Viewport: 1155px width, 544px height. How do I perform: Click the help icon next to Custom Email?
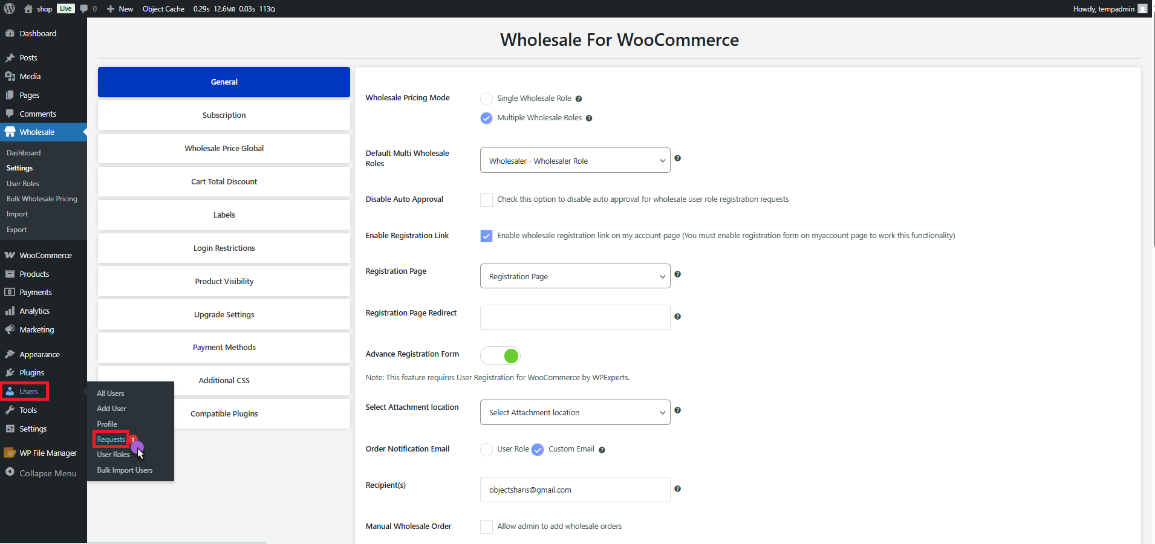(x=602, y=450)
